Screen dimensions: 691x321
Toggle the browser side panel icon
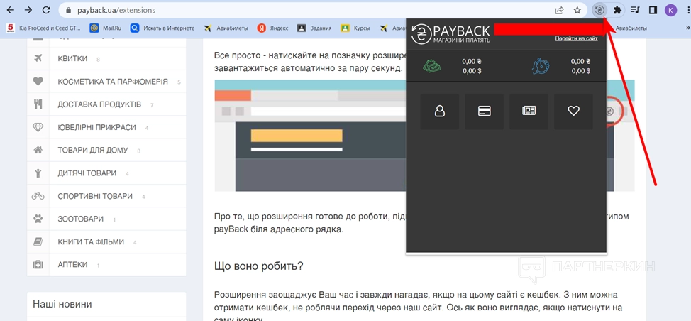click(653, 10)
